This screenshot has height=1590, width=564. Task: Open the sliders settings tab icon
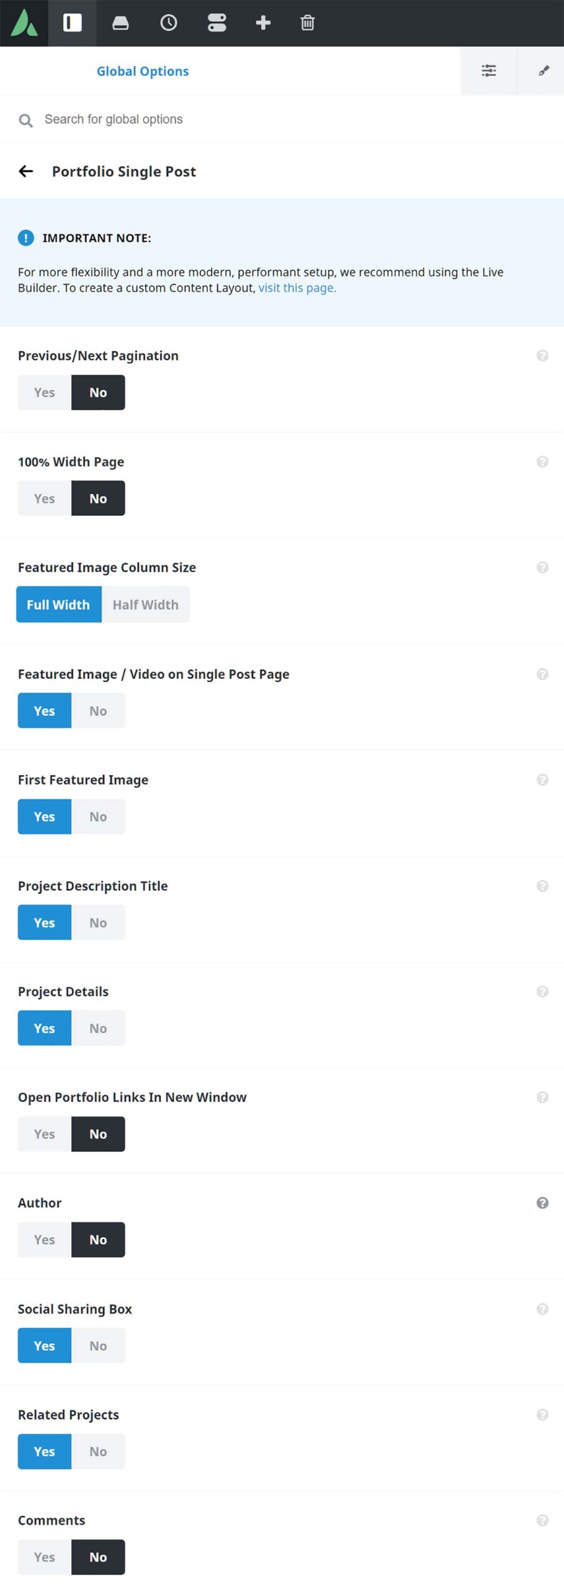pyautogui.click(x=489, y=71)
